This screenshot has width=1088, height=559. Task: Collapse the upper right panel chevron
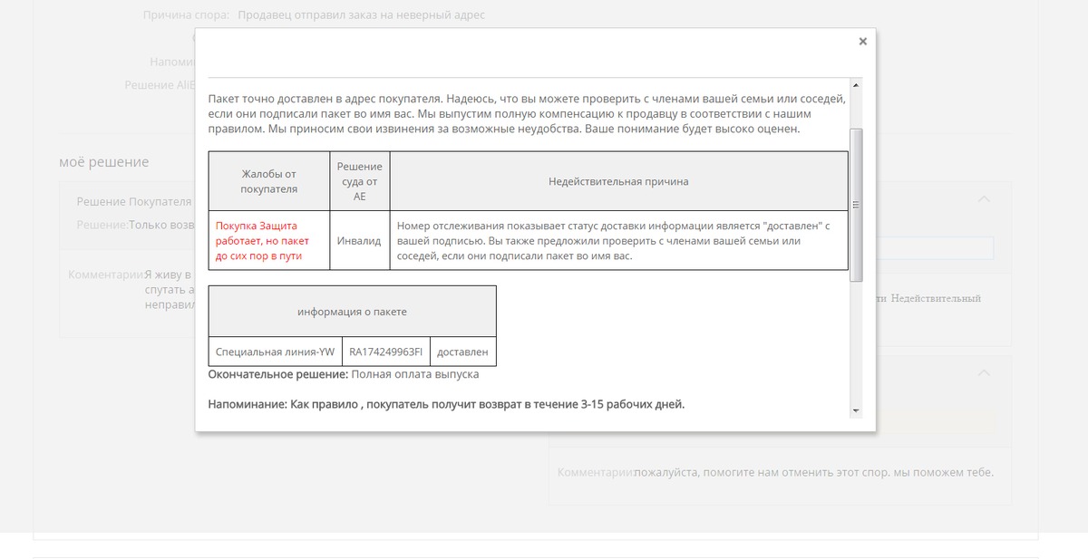coord(984,198)
